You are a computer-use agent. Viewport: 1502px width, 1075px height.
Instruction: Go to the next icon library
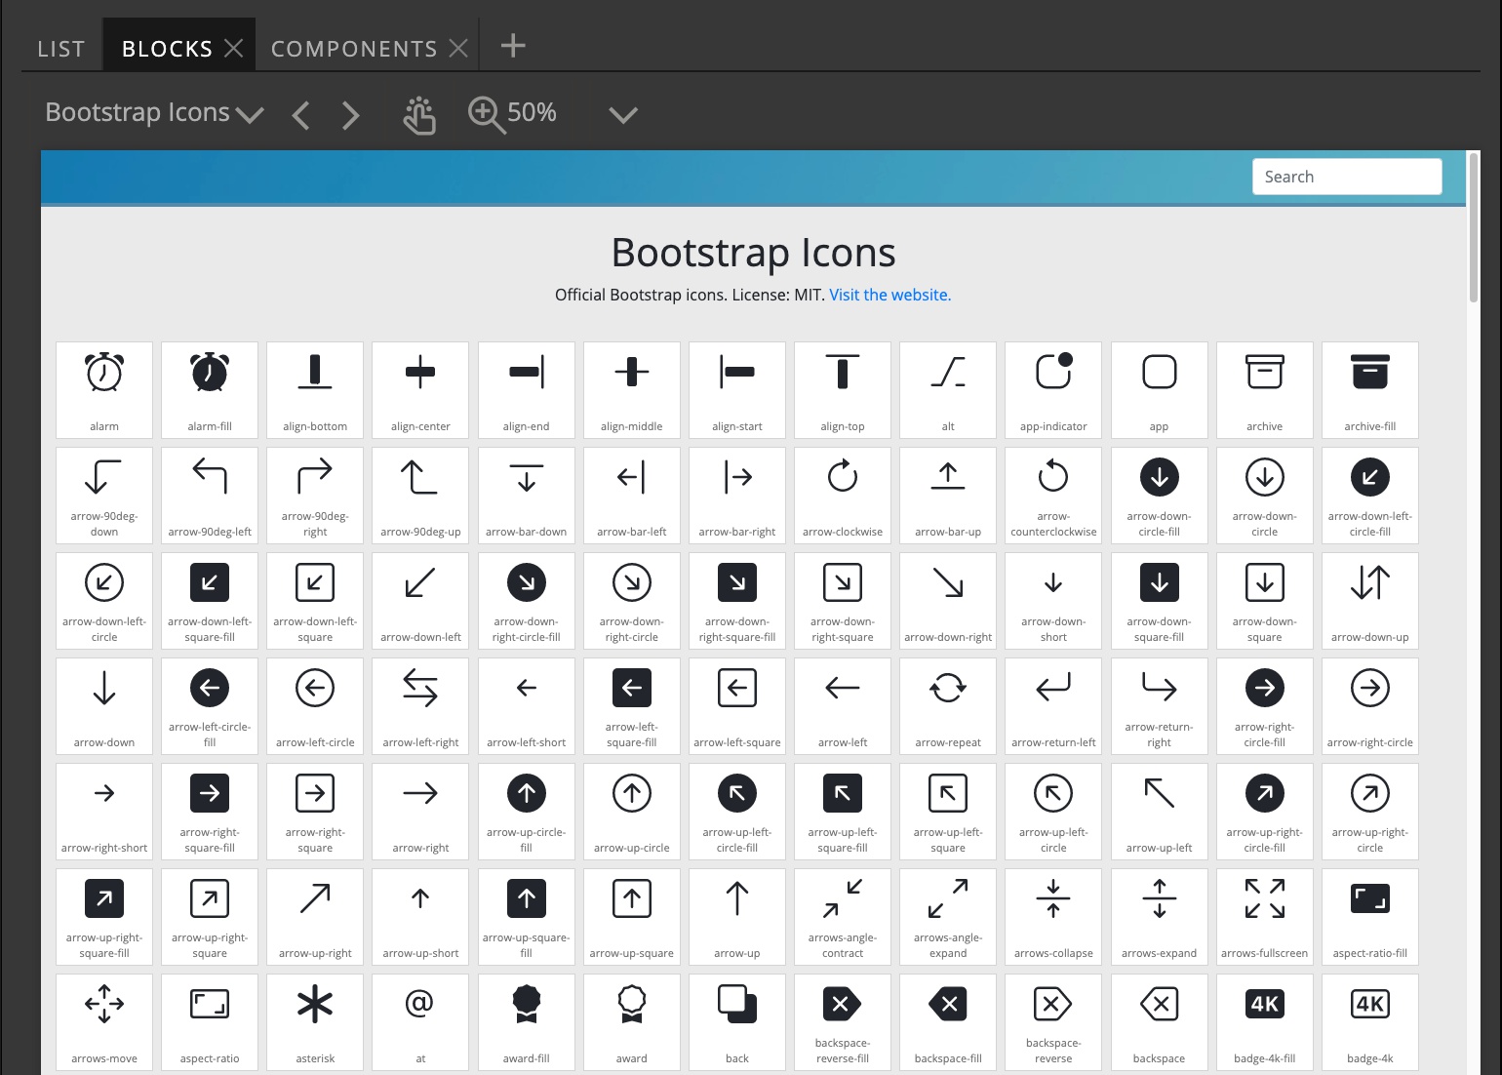point(351,116)
